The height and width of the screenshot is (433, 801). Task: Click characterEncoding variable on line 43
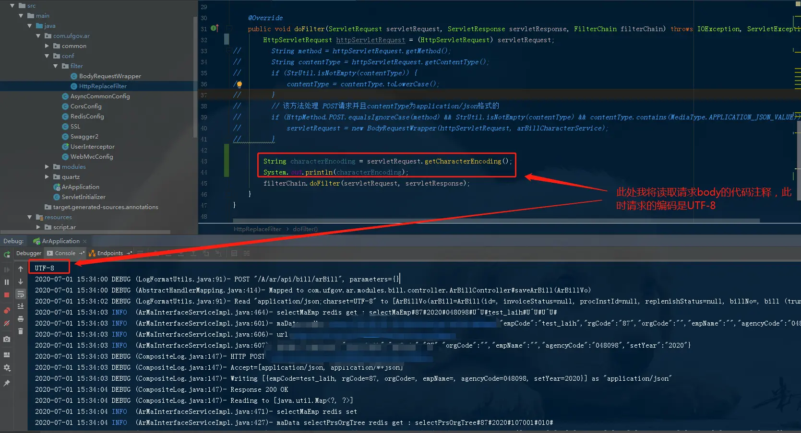click(323, 162)
